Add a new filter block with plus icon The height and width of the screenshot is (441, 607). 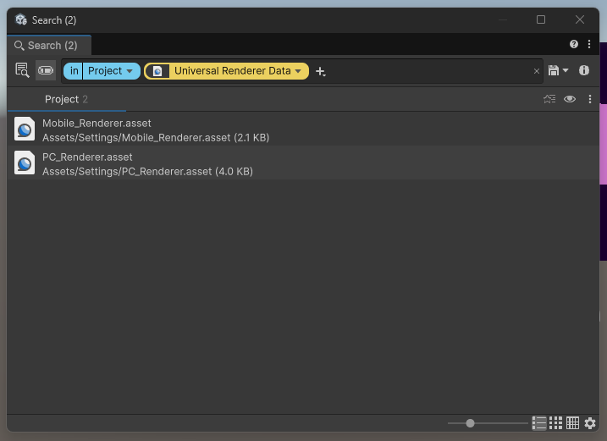click(x=320, y=72)
